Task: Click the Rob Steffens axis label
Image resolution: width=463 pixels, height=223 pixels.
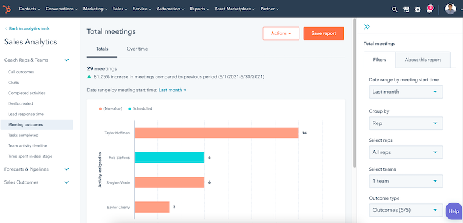Action: (119, 158)
